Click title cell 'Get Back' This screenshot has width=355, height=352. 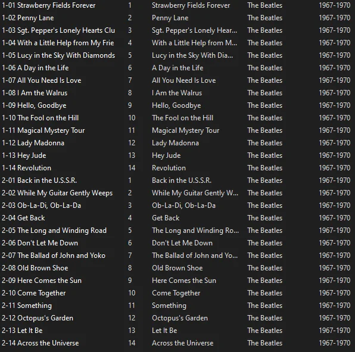click(166, 218)
